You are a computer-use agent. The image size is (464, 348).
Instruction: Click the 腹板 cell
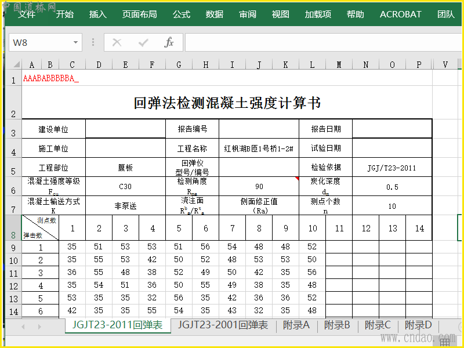click(x=125, y=168)
